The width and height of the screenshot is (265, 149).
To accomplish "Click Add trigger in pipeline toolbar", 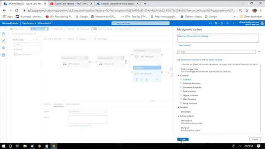I will [x=101, y=39].
